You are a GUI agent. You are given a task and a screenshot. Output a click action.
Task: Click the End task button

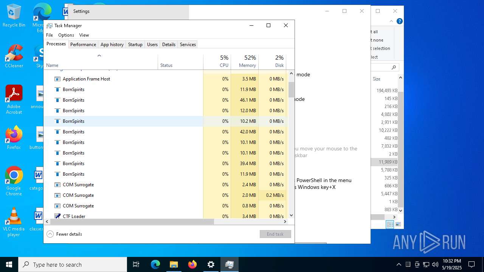pyautogui.click(x=275, y=234)
